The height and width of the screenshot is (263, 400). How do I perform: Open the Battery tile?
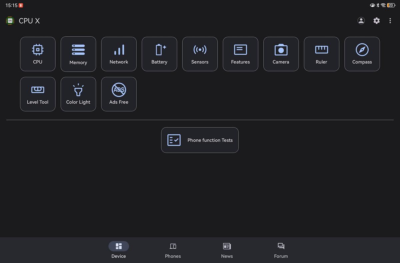pos(159,54)
